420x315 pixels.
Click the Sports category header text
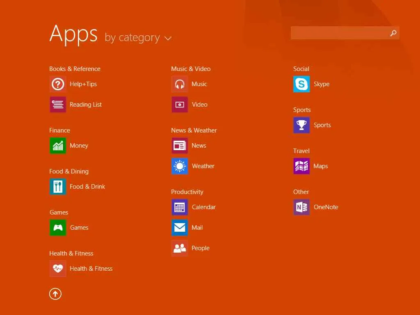(302, 110)
